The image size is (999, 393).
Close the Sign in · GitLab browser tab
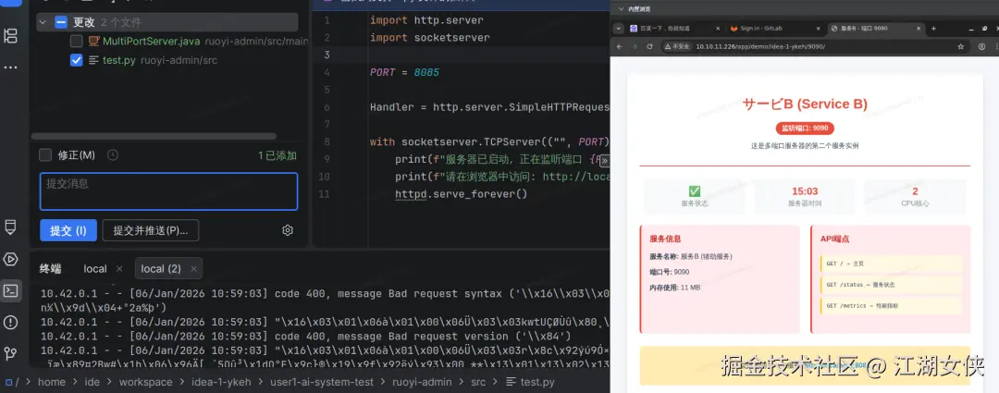click(818, 29)
